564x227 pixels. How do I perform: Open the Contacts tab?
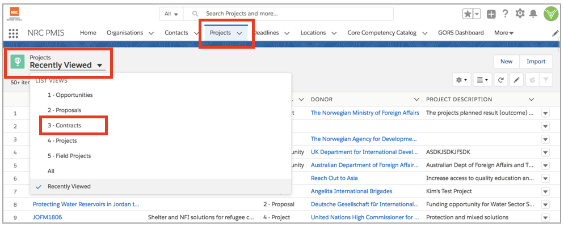pyautogui.click(x=176, y=33)
